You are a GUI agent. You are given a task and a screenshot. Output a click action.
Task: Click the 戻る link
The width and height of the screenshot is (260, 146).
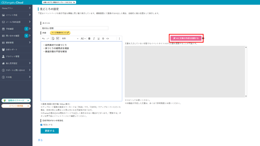[x=40, y=140]
